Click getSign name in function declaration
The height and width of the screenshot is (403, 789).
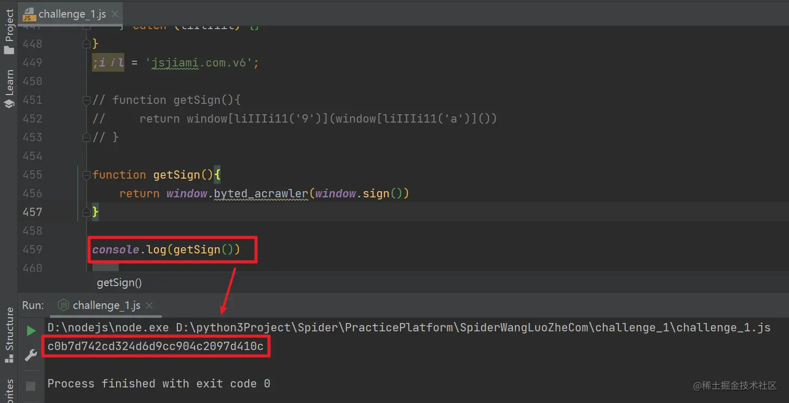click(177, 175)
